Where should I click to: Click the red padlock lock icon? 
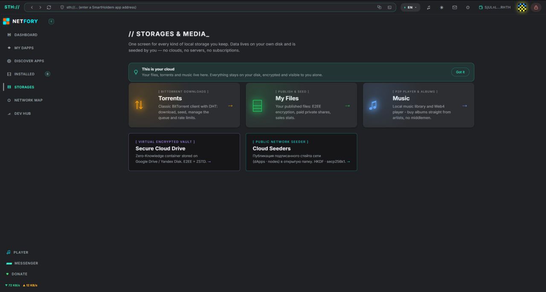coord(536,7)
